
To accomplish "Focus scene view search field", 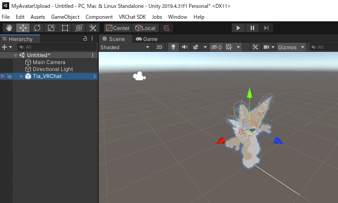I will (x=324, y=47).
